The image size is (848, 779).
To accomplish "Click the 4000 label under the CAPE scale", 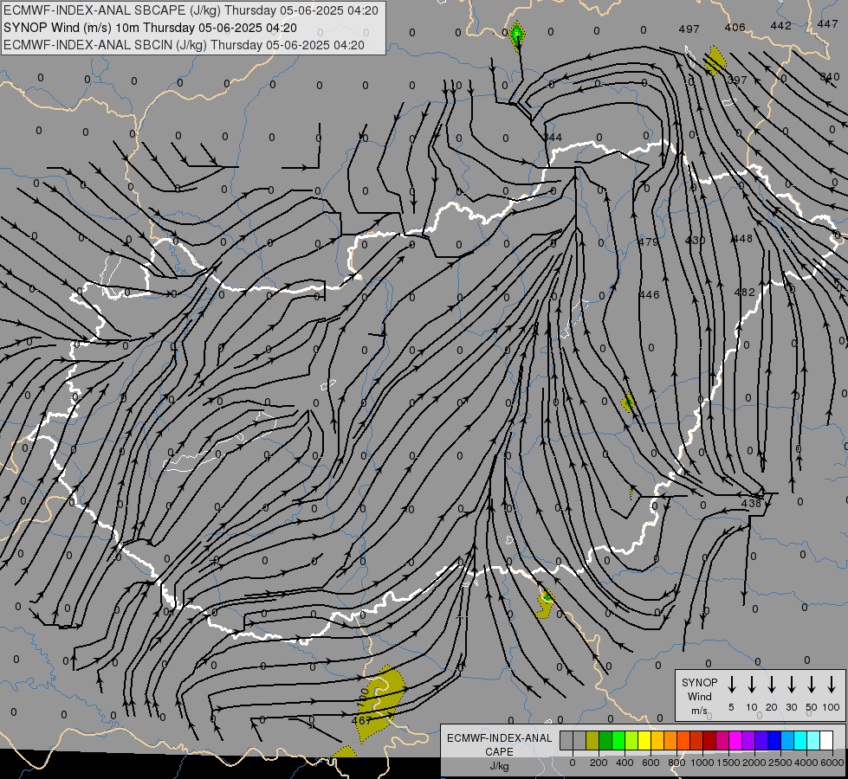I will [806, 763].
